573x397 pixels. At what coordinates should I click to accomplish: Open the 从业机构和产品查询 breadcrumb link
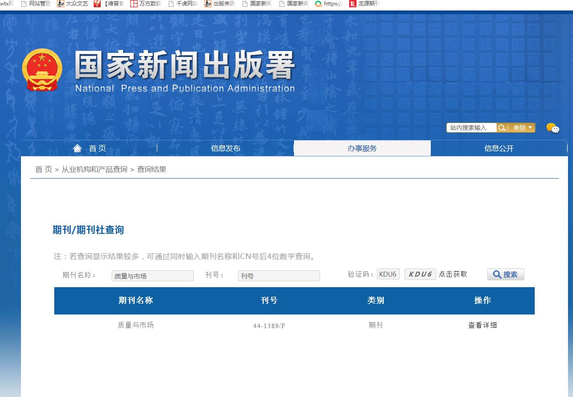94,169
